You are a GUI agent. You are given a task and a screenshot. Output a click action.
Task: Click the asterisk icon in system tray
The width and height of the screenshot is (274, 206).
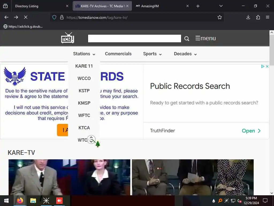(x=226, y=201)
